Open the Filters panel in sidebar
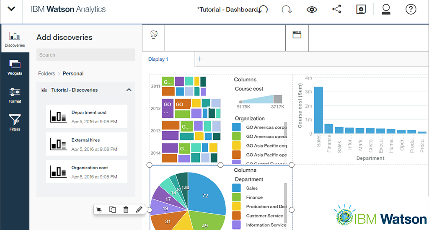Screen dimensions: 429x230 (x=15, y=123)
